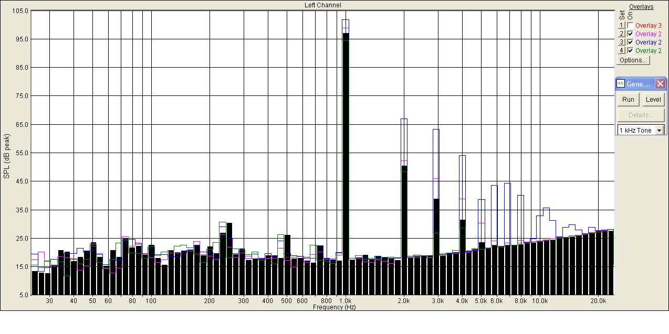Enable the red Overlay 3 checkbox

[630, 26]
